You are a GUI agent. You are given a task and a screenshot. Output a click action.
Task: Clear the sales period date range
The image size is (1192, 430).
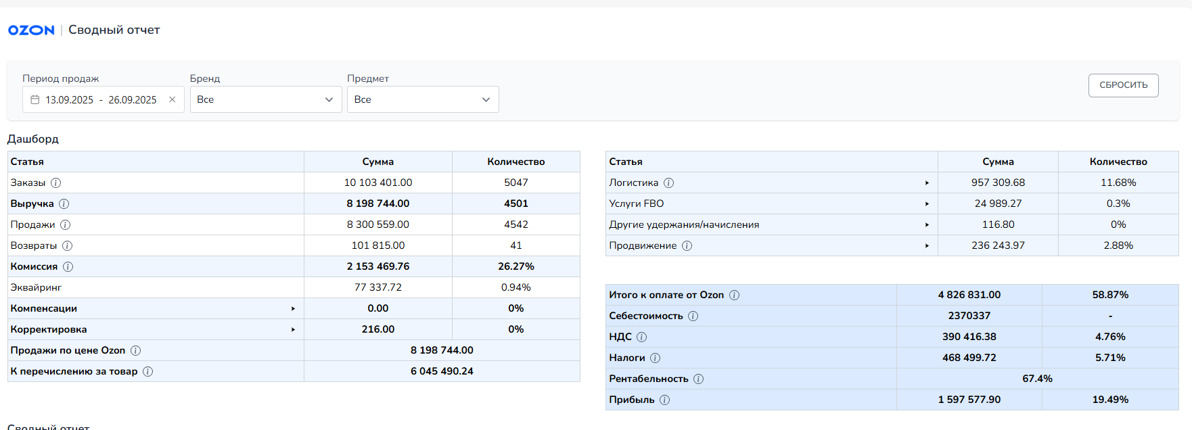click(172, 99)
